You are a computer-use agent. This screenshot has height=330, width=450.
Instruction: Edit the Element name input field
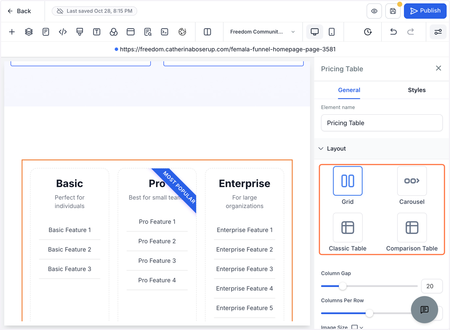[x=382, y=123]
